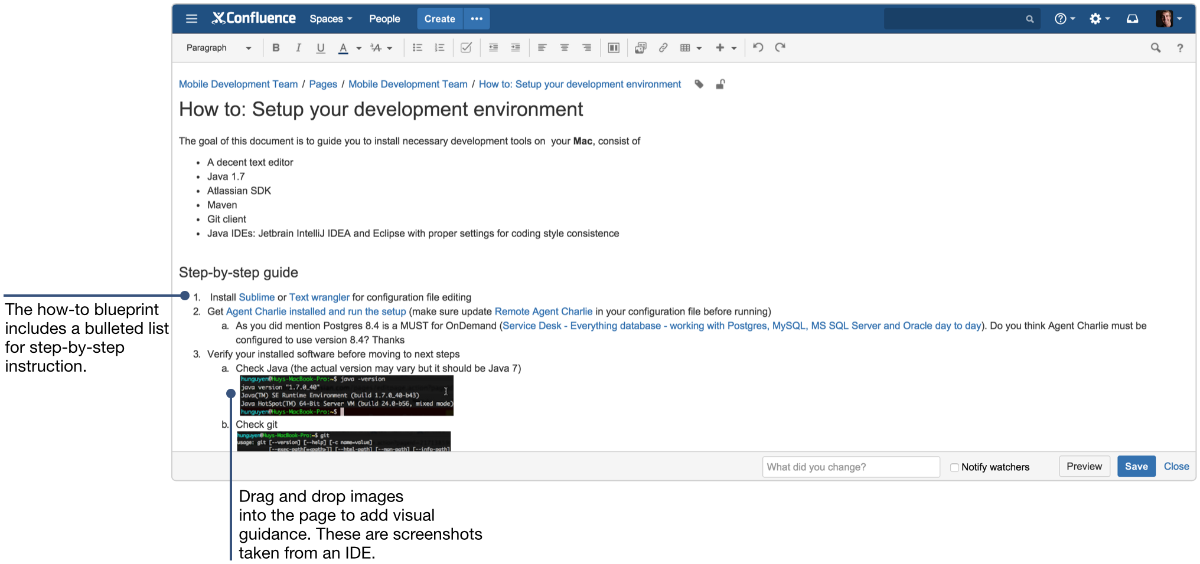Open the settings cog menu
Viewport: 1200px width, 564px height.
tap(1100, 19)
